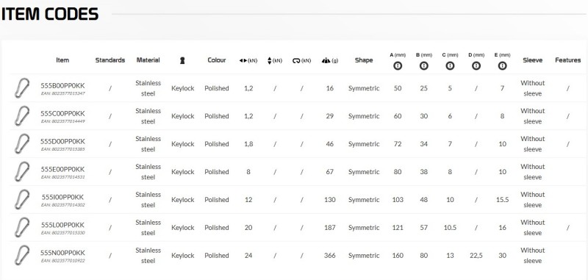Open carabiner thumbnail for 555B00PP0KK
The height and width of the screenshot is (280, 588).
22,88
